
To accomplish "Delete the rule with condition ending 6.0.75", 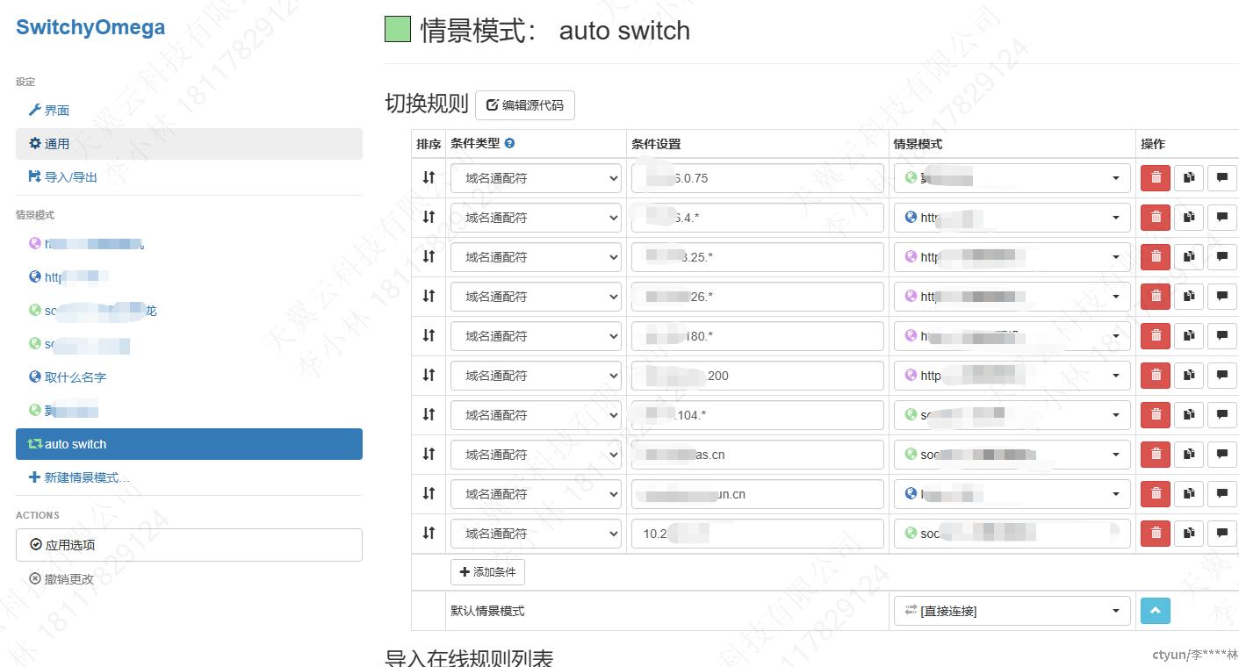I will [x=1155, y=178].
